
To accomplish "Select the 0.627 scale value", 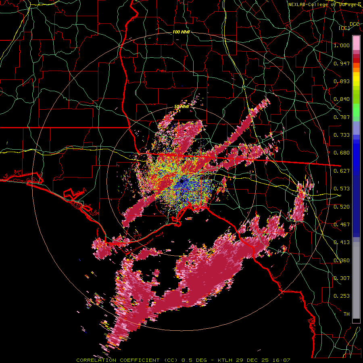I will click(342, 171).
